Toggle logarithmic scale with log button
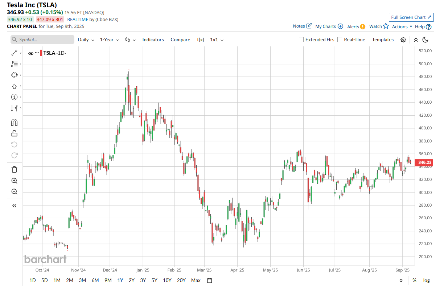This screenshot has height=294, width=444. (x=426, y=280)
